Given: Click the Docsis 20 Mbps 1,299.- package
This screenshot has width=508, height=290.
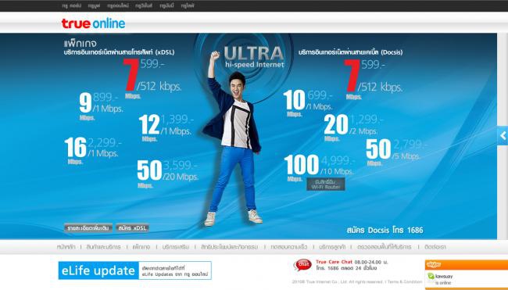Looking at the screenshot, I should click(x=353, y=128).
